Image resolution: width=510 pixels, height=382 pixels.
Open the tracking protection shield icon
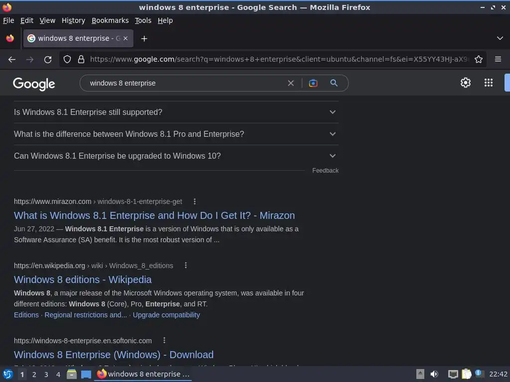point(67,60)
